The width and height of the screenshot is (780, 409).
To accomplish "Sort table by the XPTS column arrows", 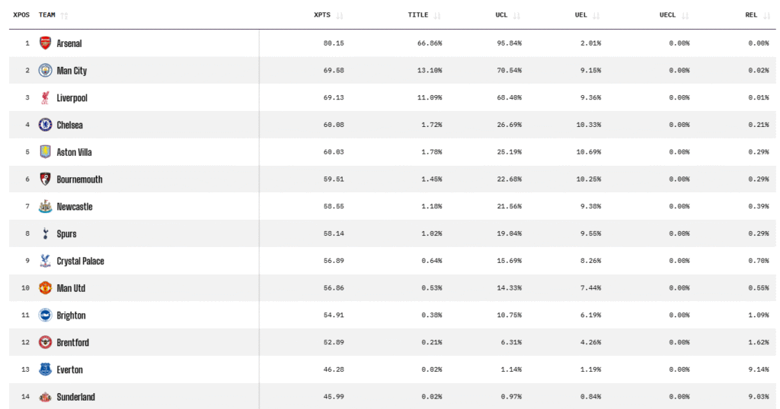I will 340,15.
